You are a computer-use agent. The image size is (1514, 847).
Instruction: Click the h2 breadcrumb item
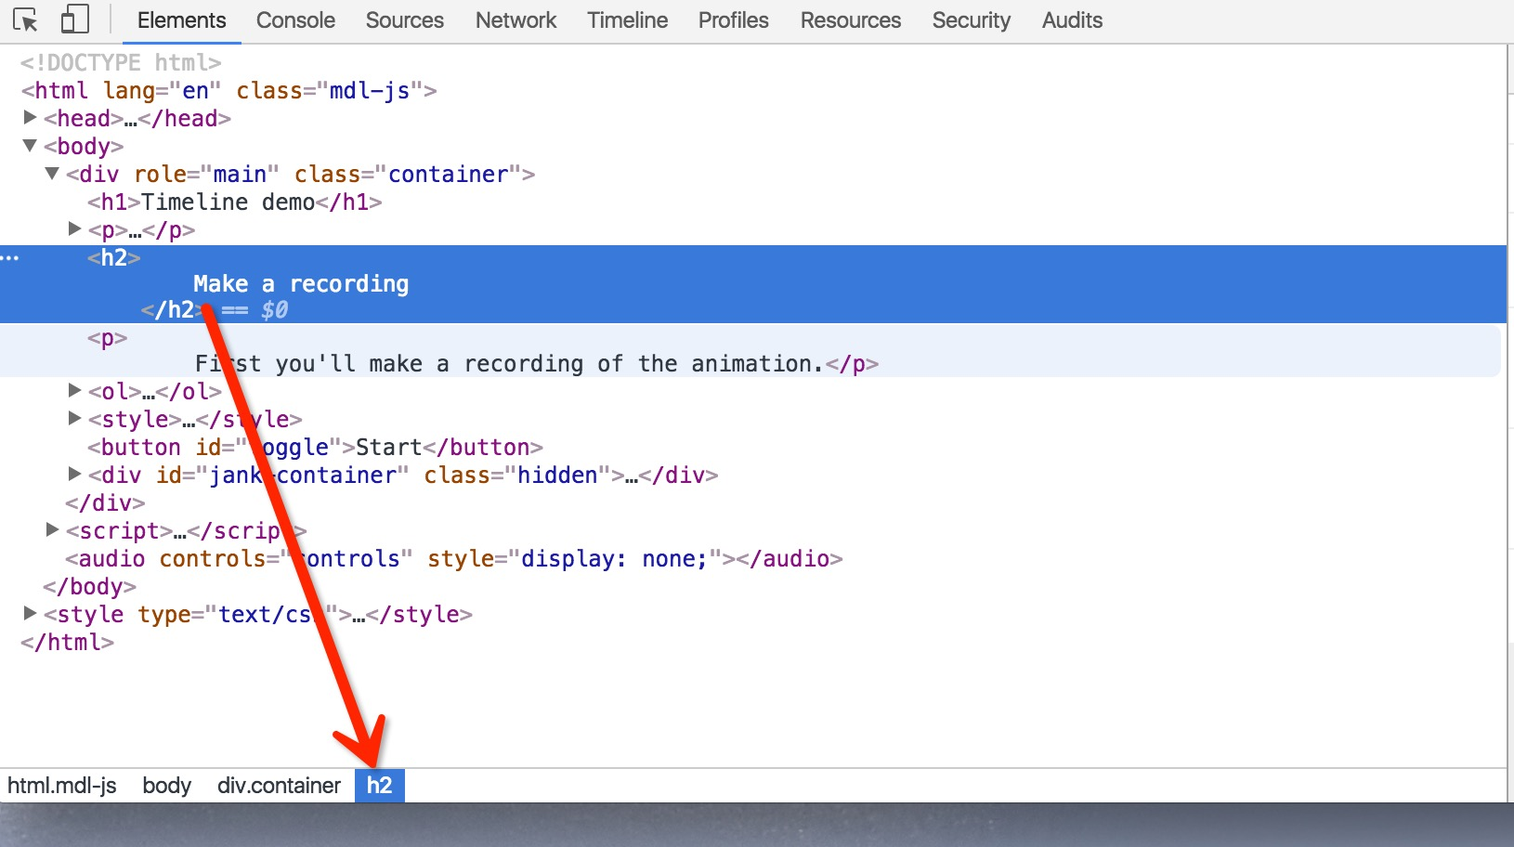[379, 786]
